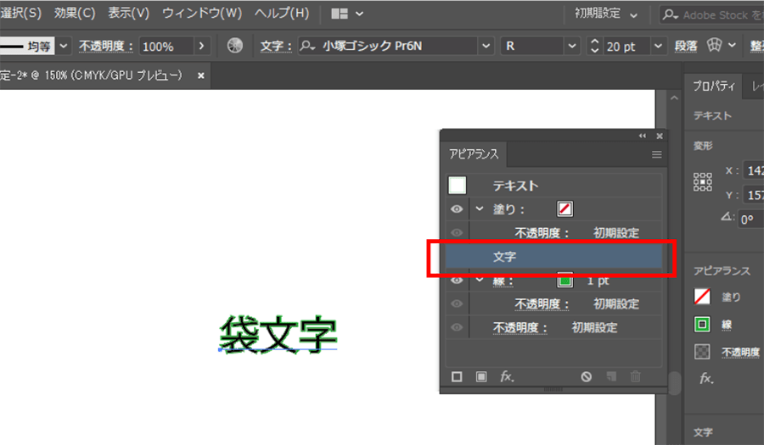The width and height of the screenshot is (764, 445).
Task: Switch to the プロパティ panel tab
Action: [713, 86]
